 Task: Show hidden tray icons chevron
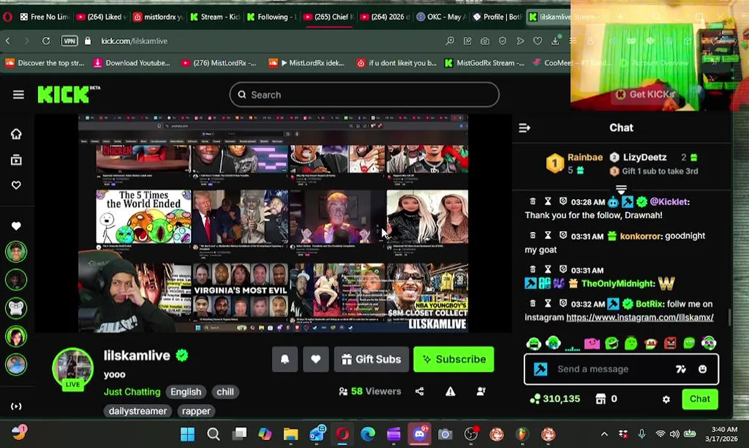click(604, 434)
